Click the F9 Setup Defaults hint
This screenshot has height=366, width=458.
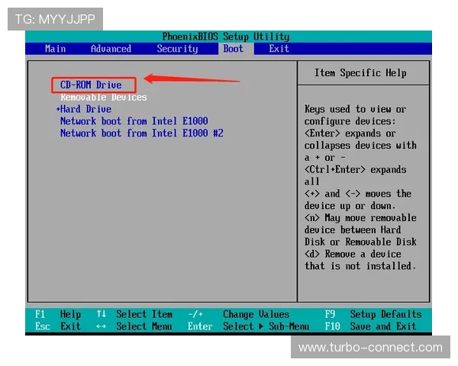(373, 314)
